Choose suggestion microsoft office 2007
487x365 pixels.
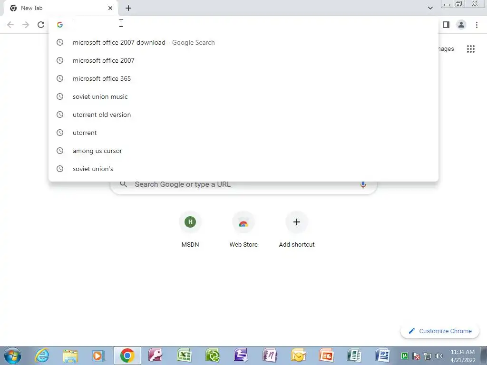(x=243, y=60)
